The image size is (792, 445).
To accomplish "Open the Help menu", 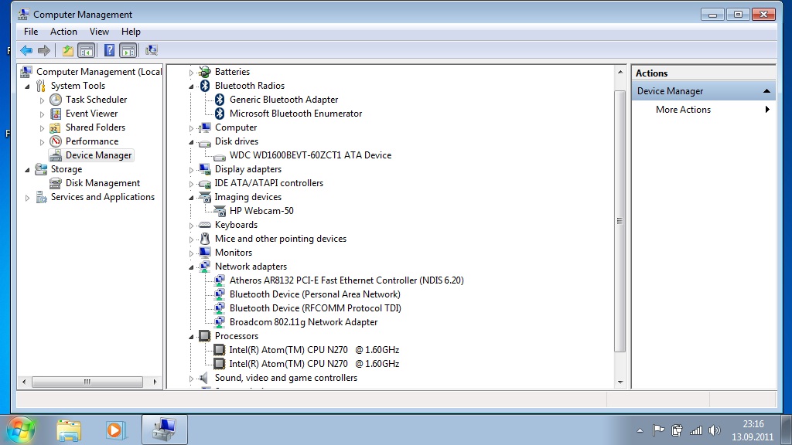I will pos(131,32).
